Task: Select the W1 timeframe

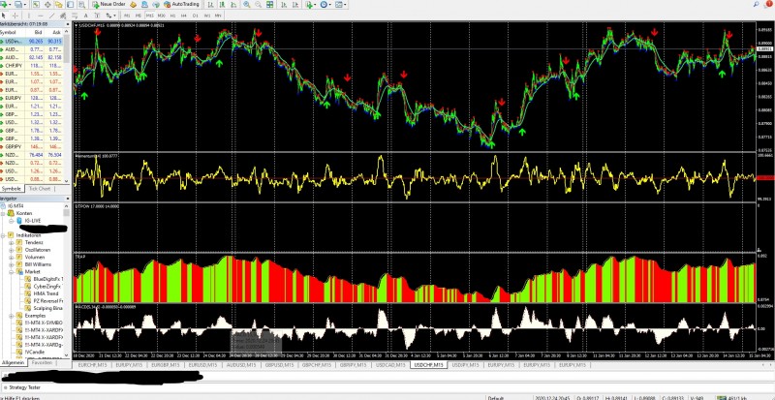Action: (207, 15)
